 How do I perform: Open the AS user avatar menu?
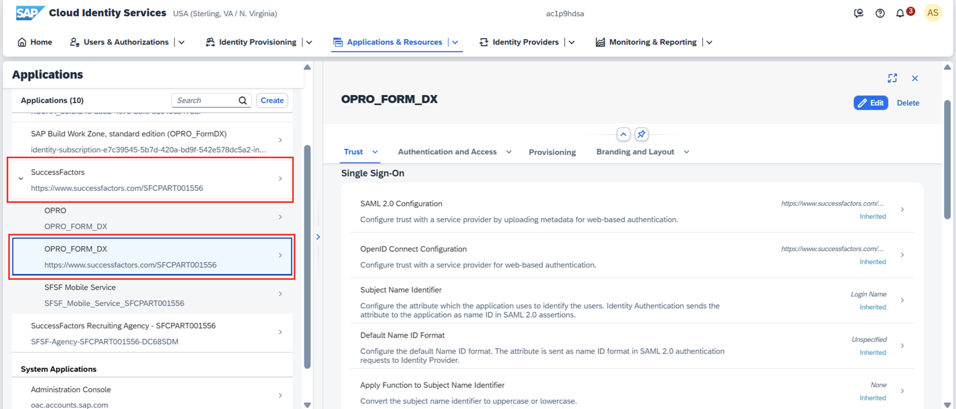click(x=933, y=13)
